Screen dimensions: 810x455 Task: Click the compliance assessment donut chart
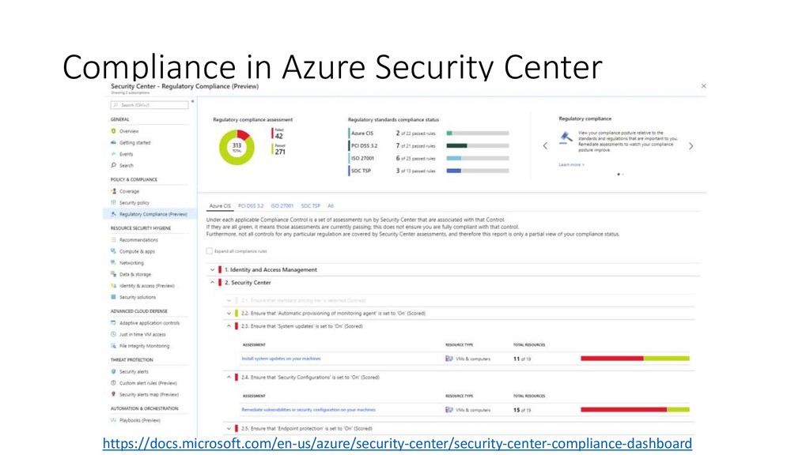tap(237, 147)
